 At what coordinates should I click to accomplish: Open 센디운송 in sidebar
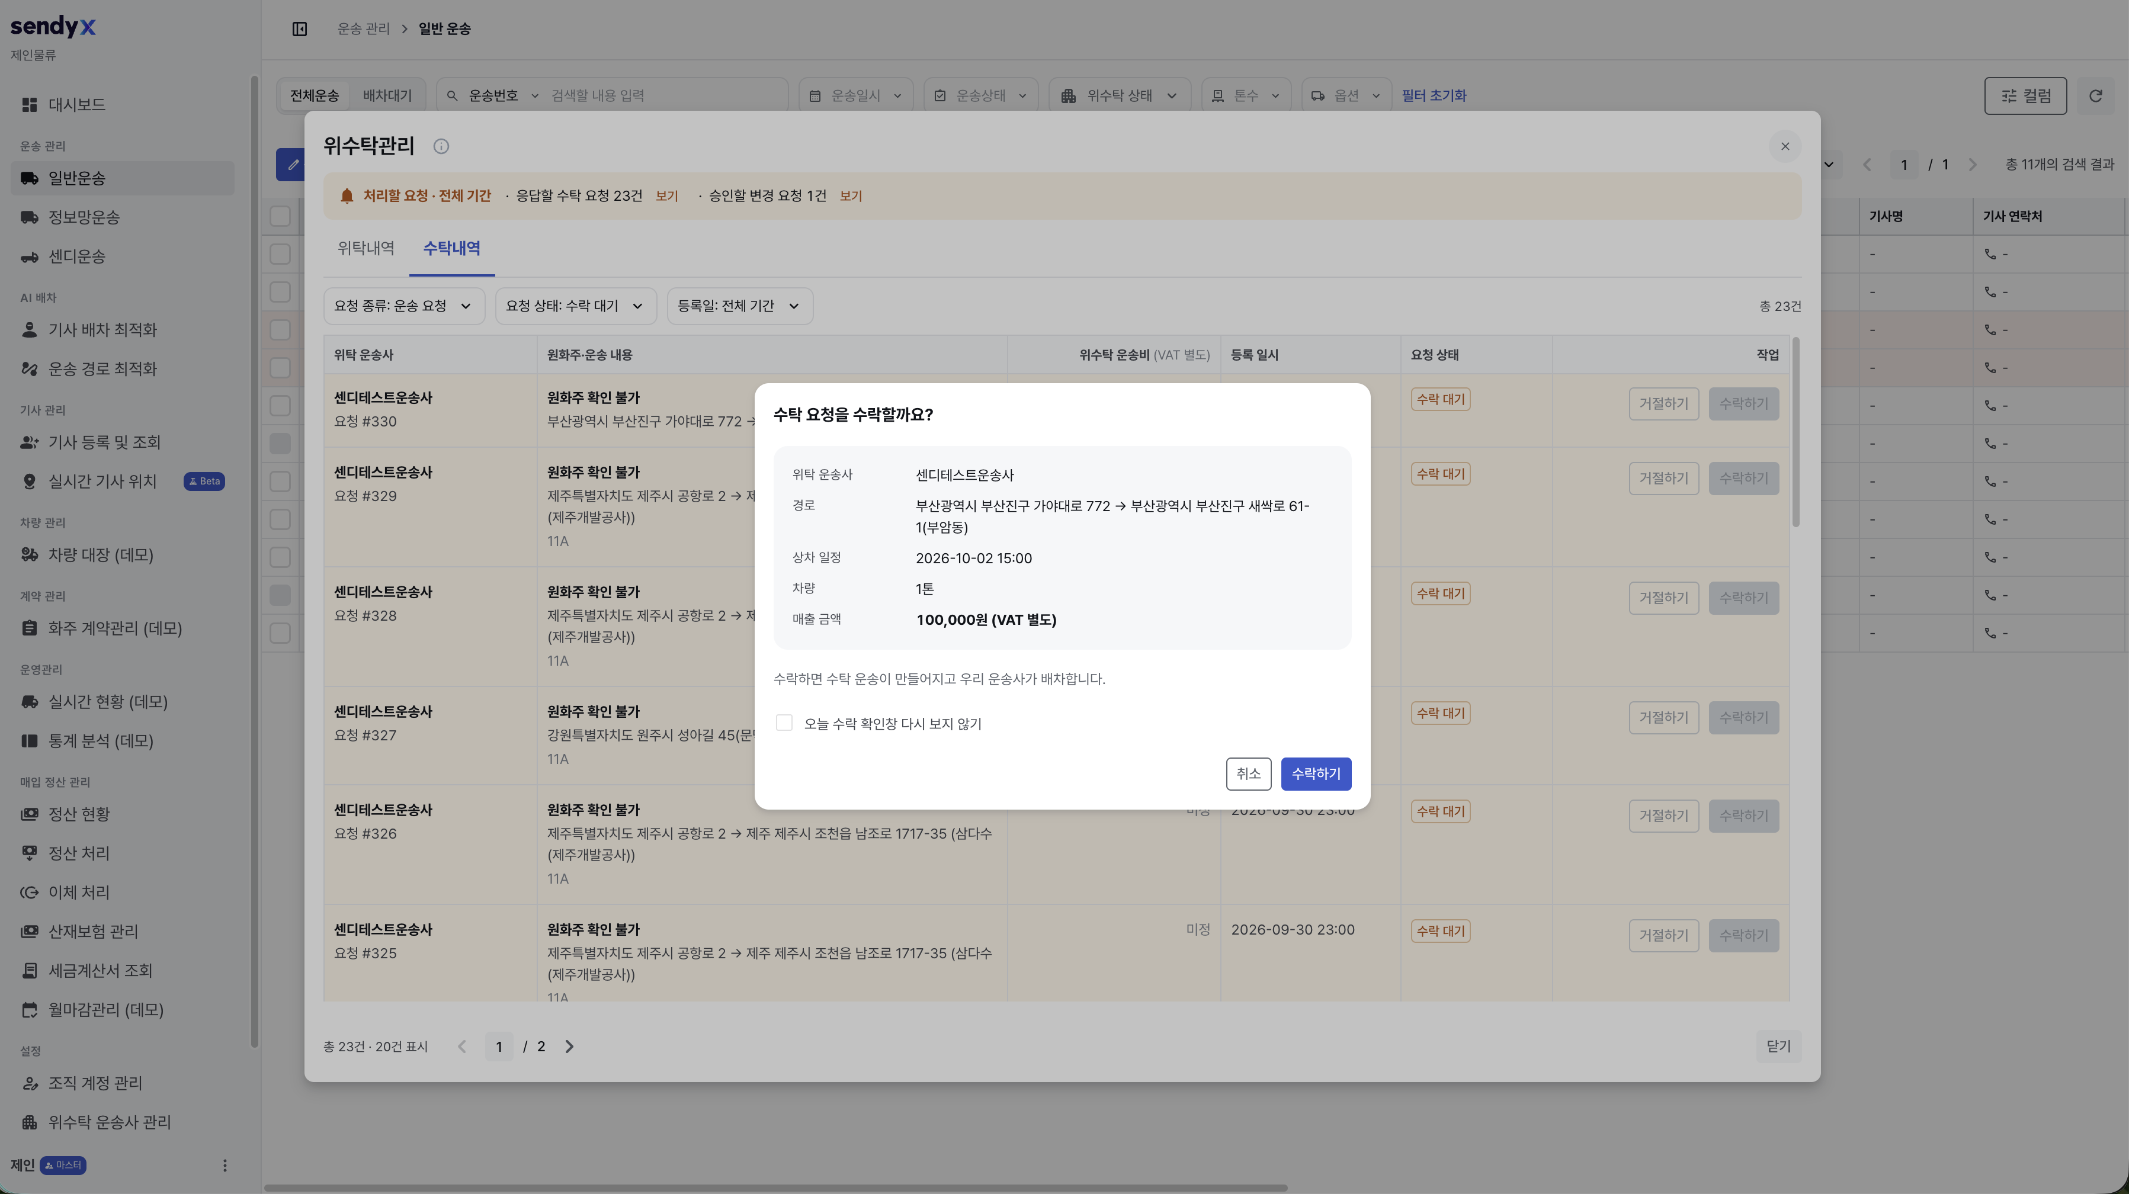[122, 256]
